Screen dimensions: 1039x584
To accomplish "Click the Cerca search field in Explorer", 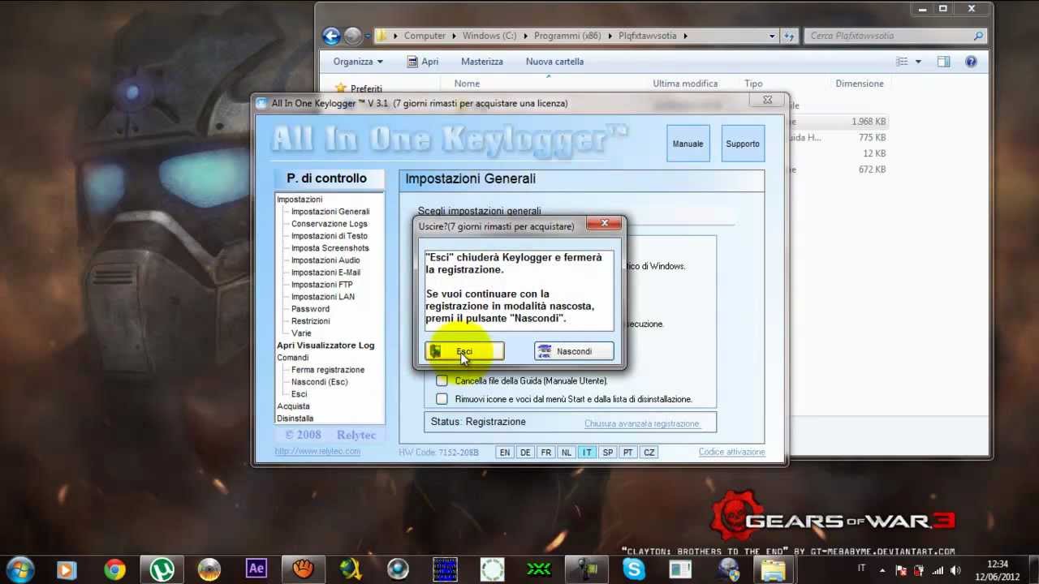I will 895,36.
